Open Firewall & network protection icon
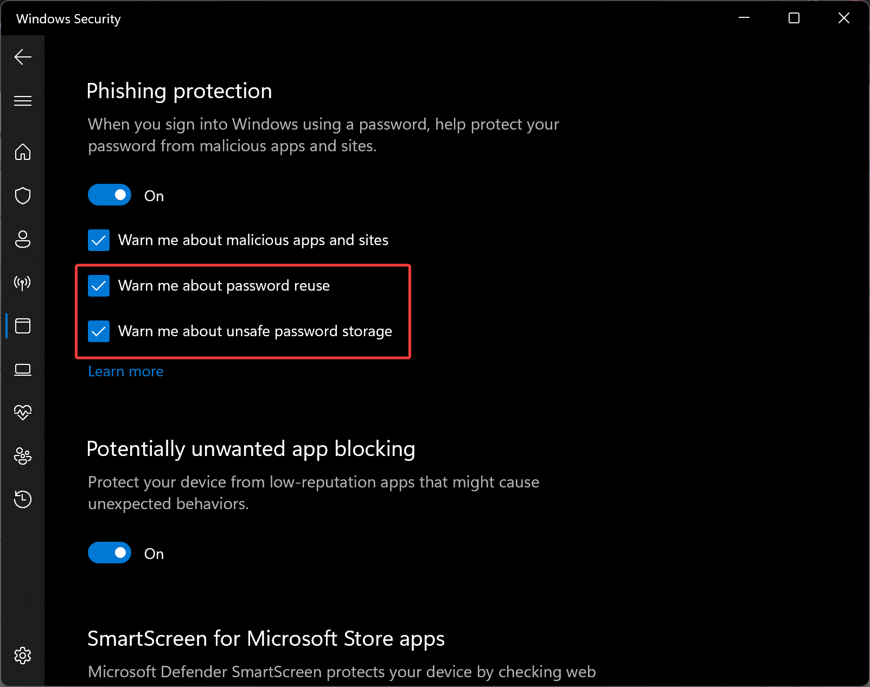The image size is (870, 687). [23, 282]
